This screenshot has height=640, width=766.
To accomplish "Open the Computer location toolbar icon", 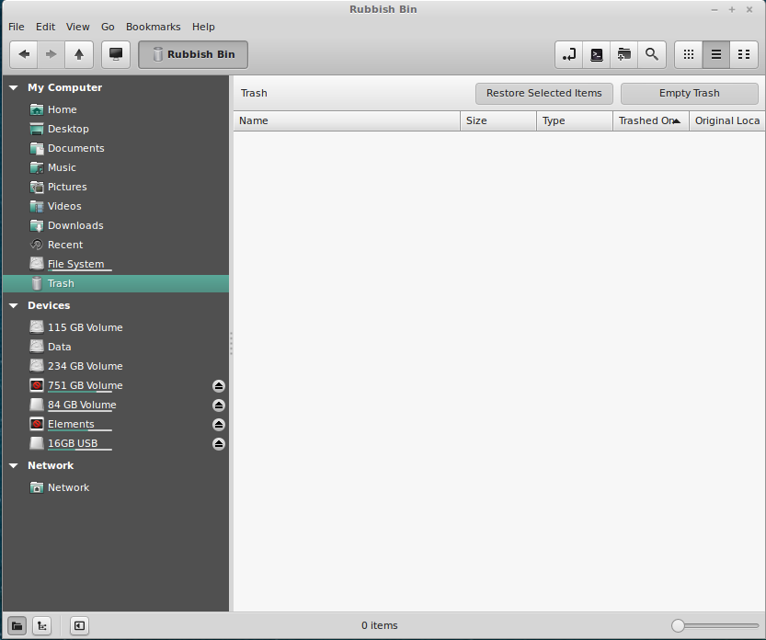I will coord(115,54).
